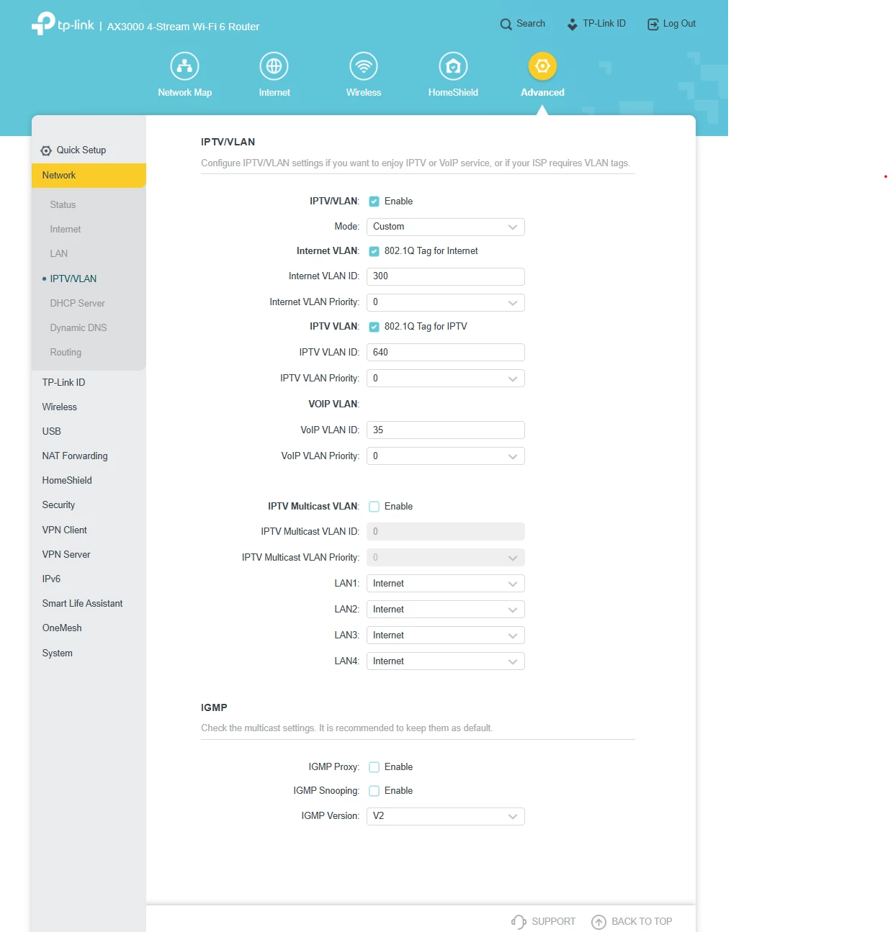
Task: Uncheck the IPTV/VLAN Enable checkbox
Action: [x=375, y=202]
